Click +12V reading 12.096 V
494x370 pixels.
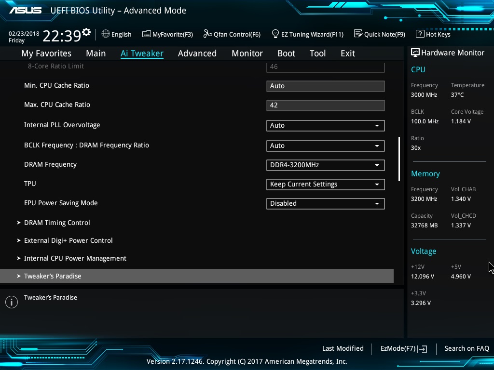(423, 277)
